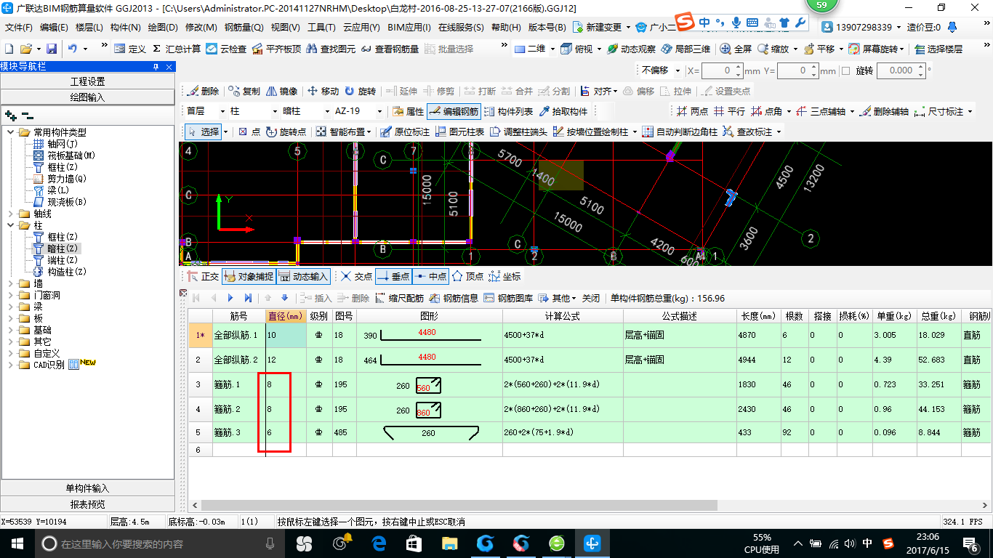Run 汇总计算 summary calculation

(177, 49)
